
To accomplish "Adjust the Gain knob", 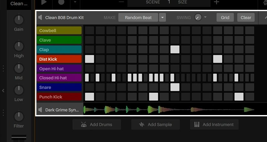I will point(19,20).
